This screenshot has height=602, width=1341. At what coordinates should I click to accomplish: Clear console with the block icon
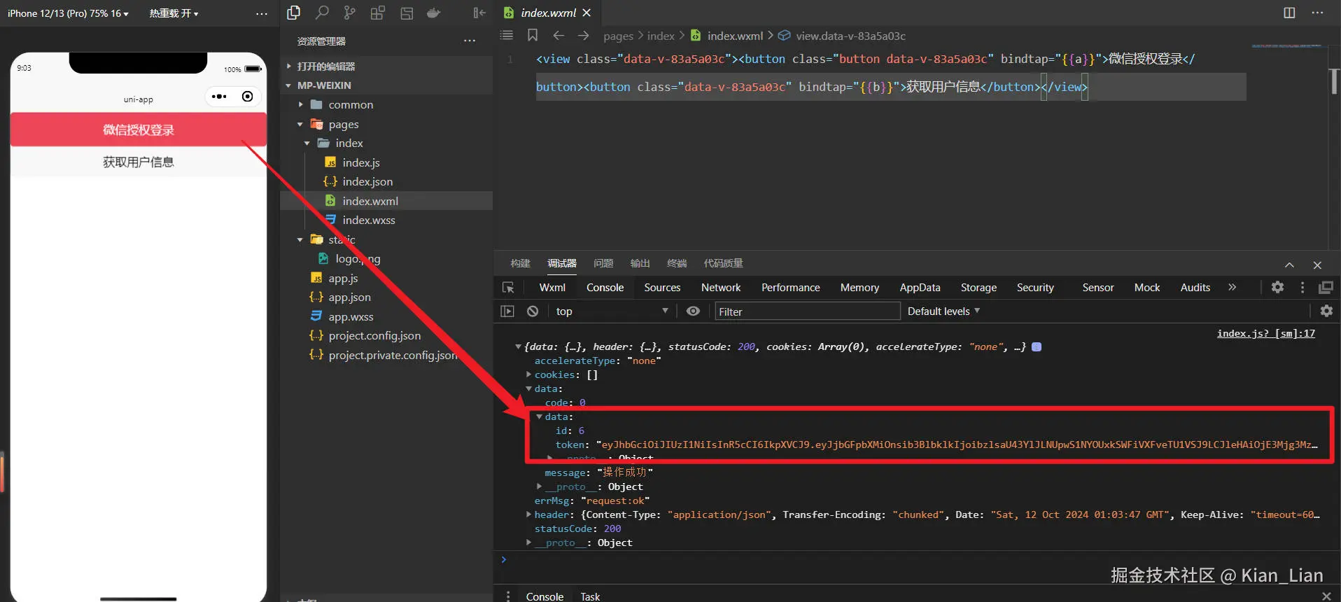[533, 311]
